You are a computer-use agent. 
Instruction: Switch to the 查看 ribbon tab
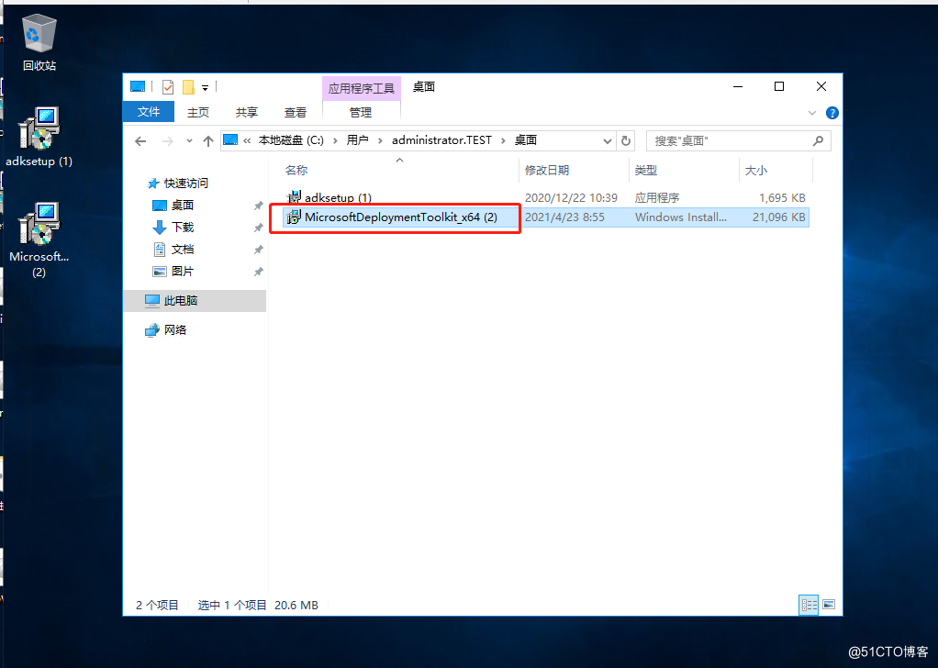(x=295, y=112)
